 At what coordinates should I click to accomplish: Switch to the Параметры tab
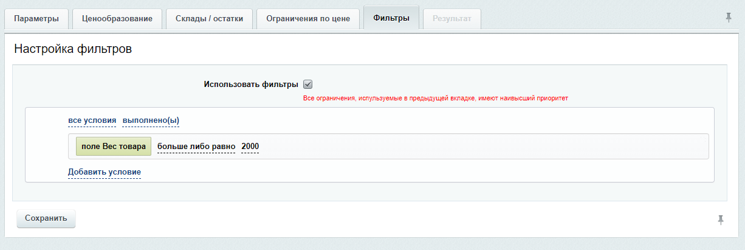(x=36, y=18)
